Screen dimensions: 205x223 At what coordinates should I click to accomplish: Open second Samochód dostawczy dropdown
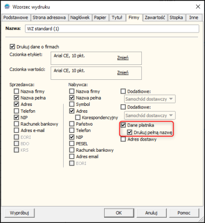(x=150, y=115)
